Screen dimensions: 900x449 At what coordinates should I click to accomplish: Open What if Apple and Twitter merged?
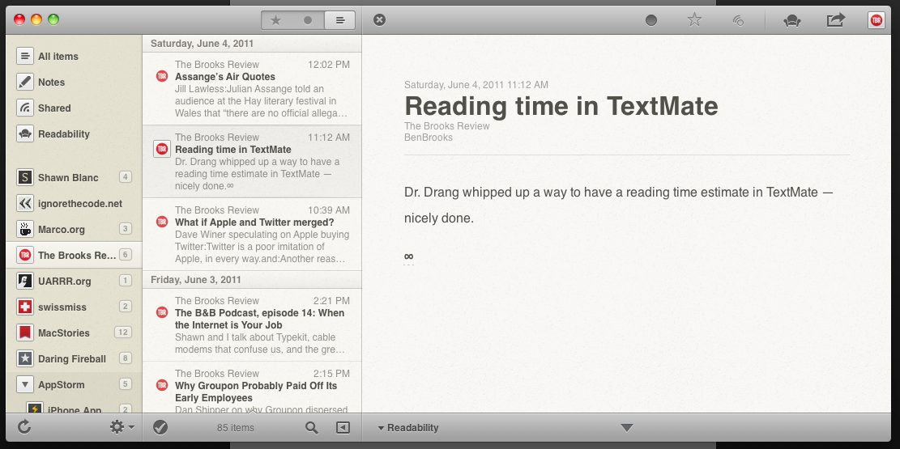click(252, 235)
